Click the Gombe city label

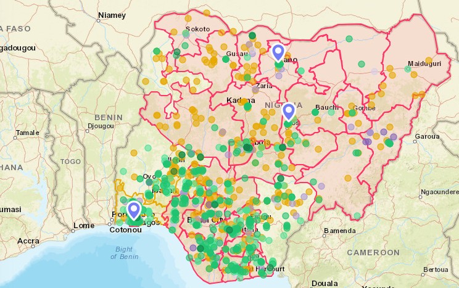click(x=363, y=108)
